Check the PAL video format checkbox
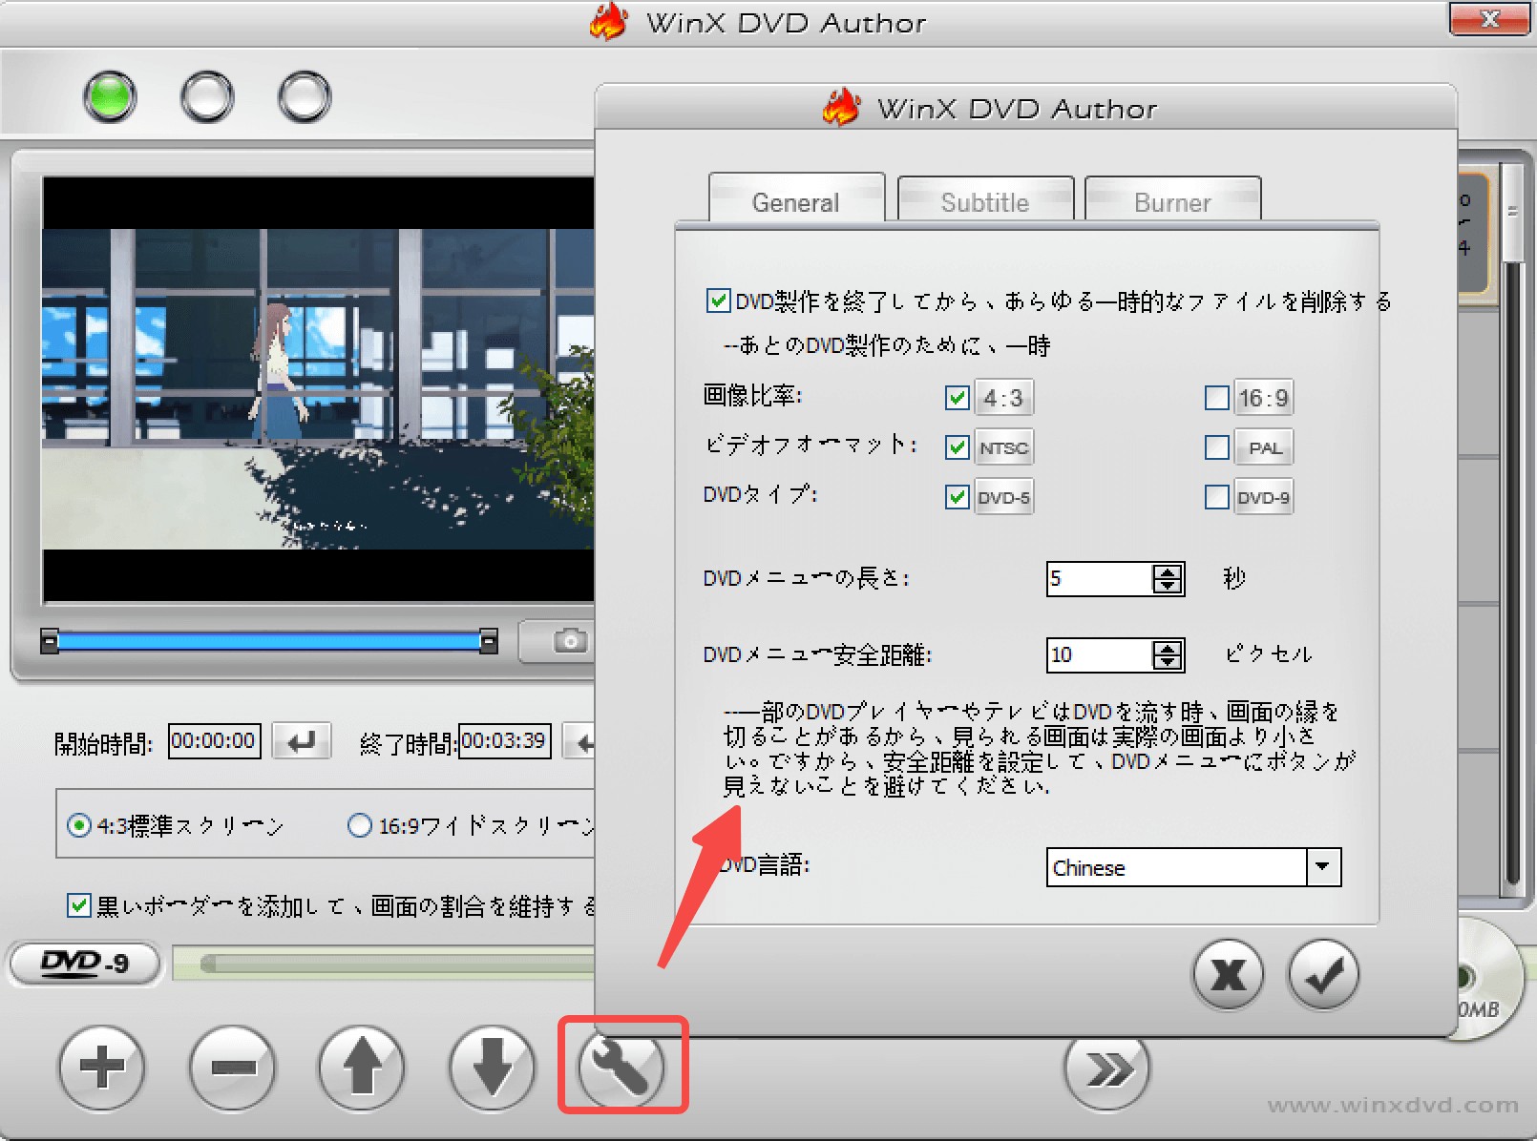This screenshot has height=1141, width=1537. (1216, 446)
